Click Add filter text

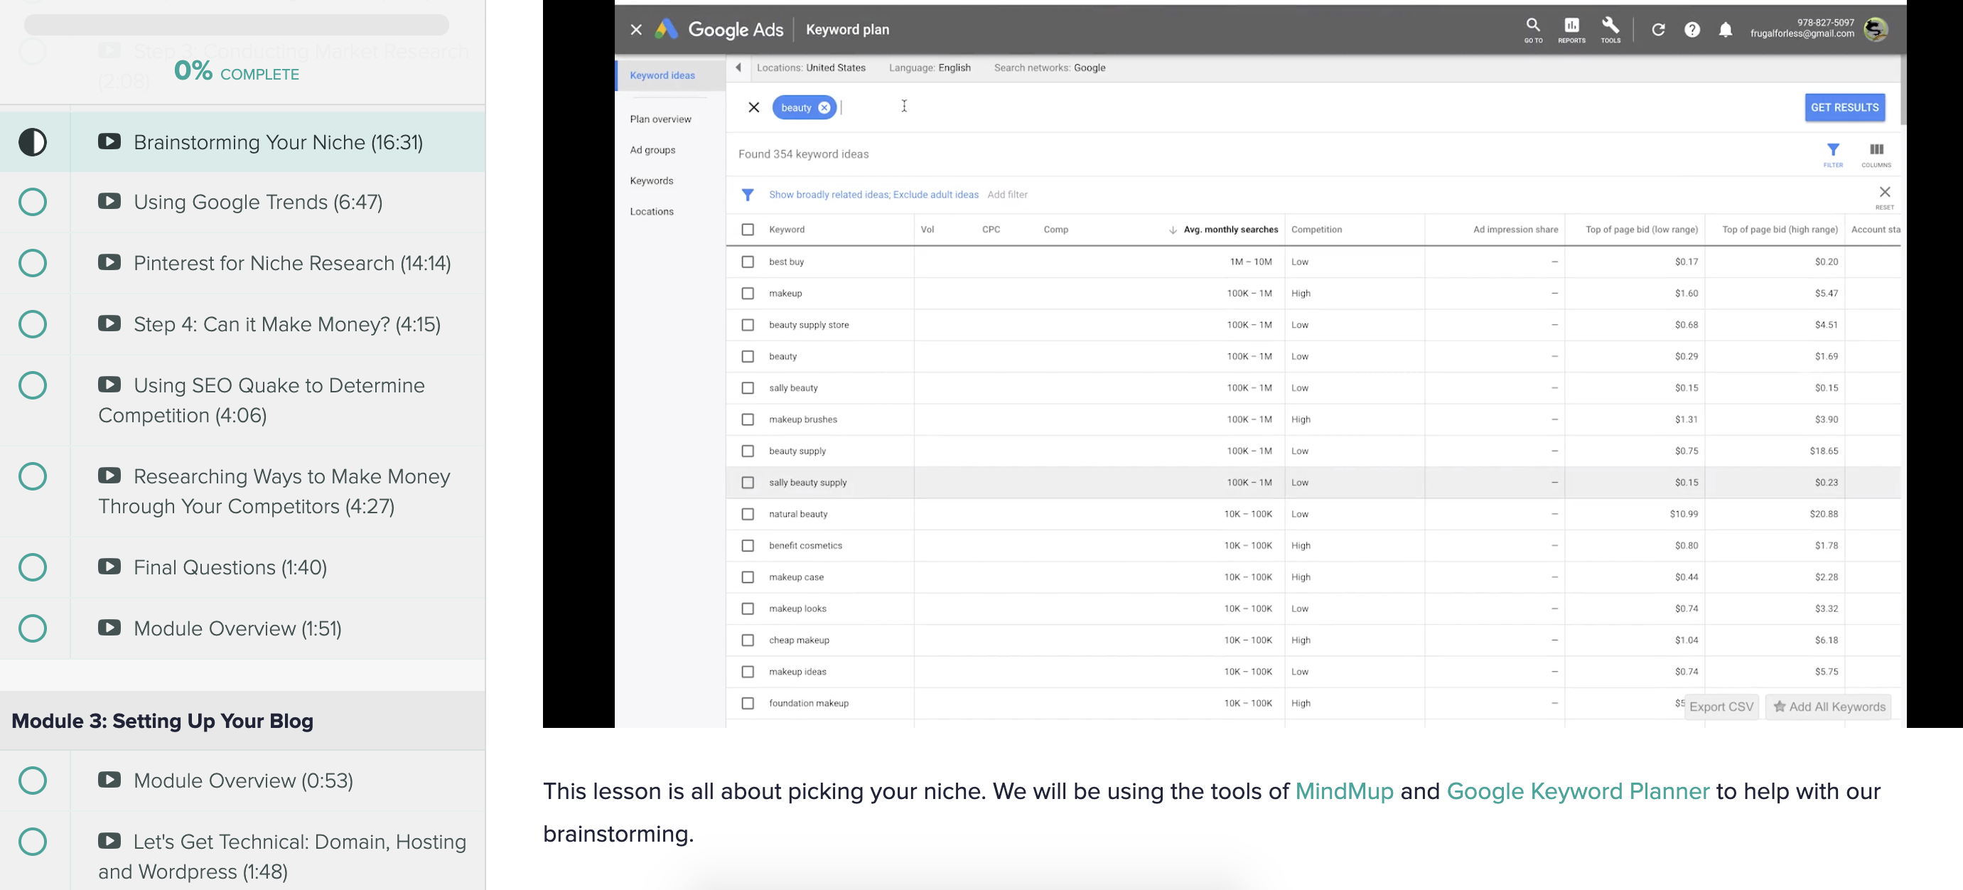[x=1006, y=194]
